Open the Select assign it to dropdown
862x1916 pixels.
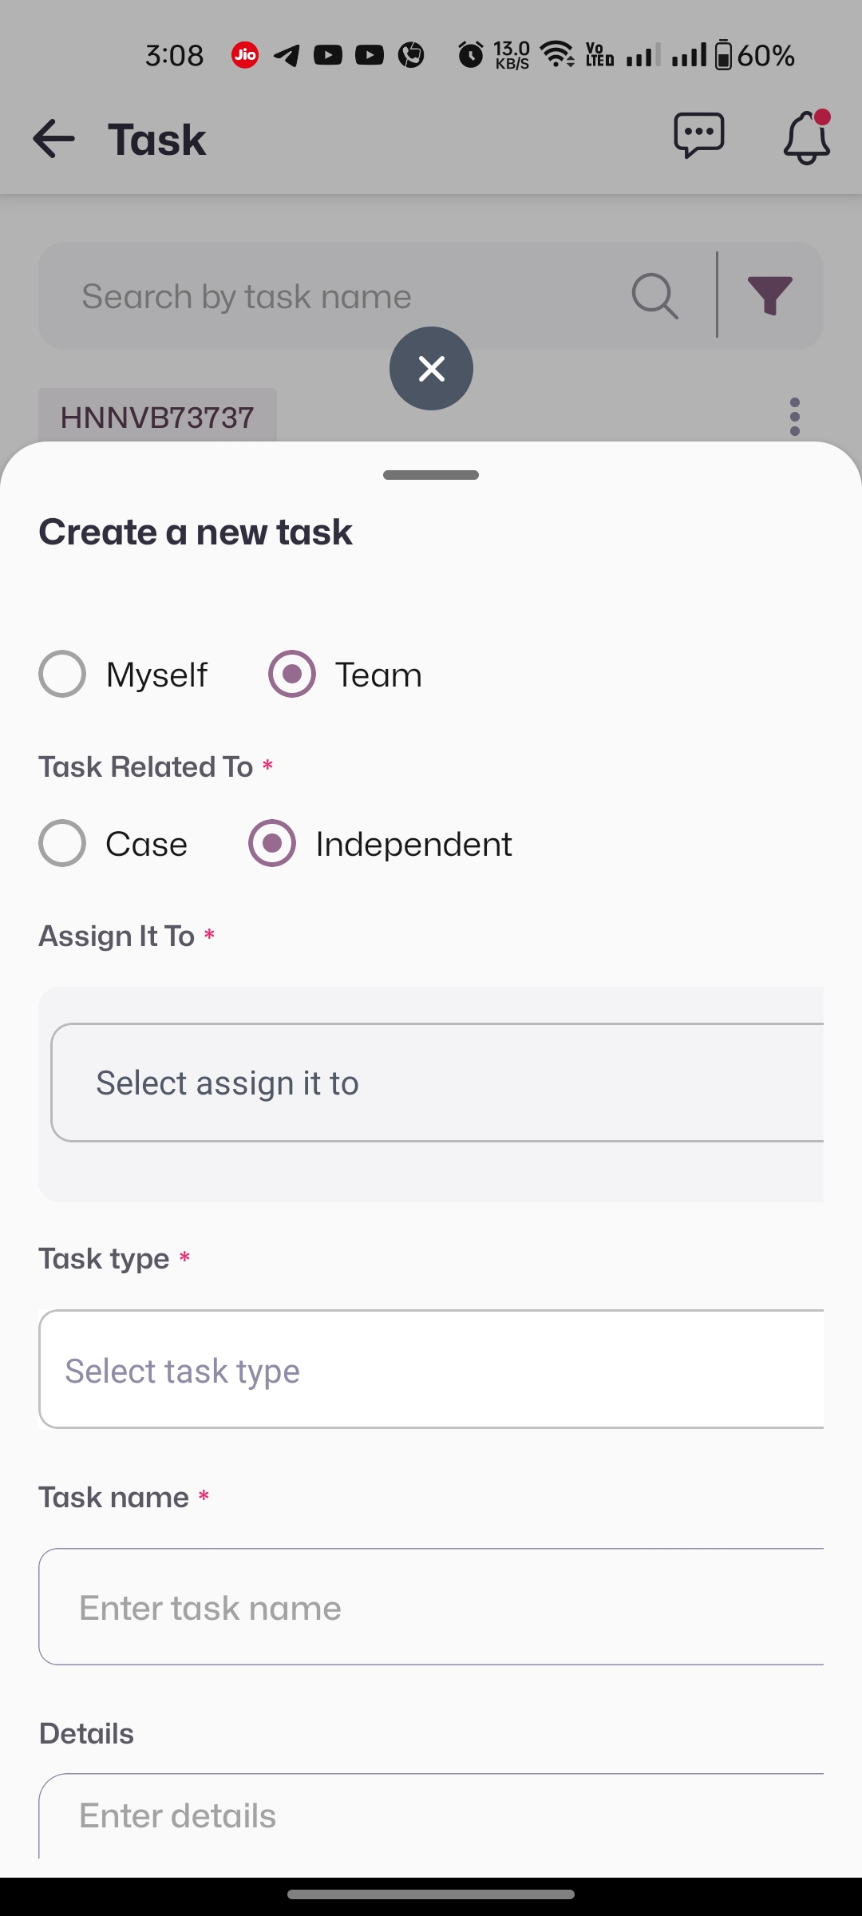pyautogui.click(x=437, y=1083)
